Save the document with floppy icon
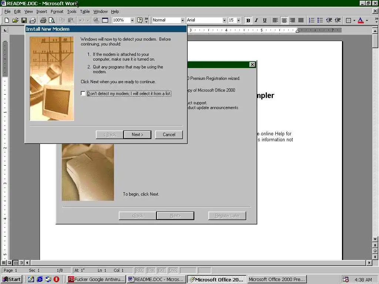 click(x=24, y=20)
